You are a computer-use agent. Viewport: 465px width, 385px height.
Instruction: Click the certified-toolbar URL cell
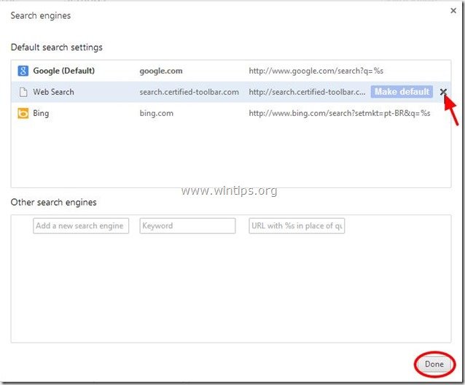point(307,93)
